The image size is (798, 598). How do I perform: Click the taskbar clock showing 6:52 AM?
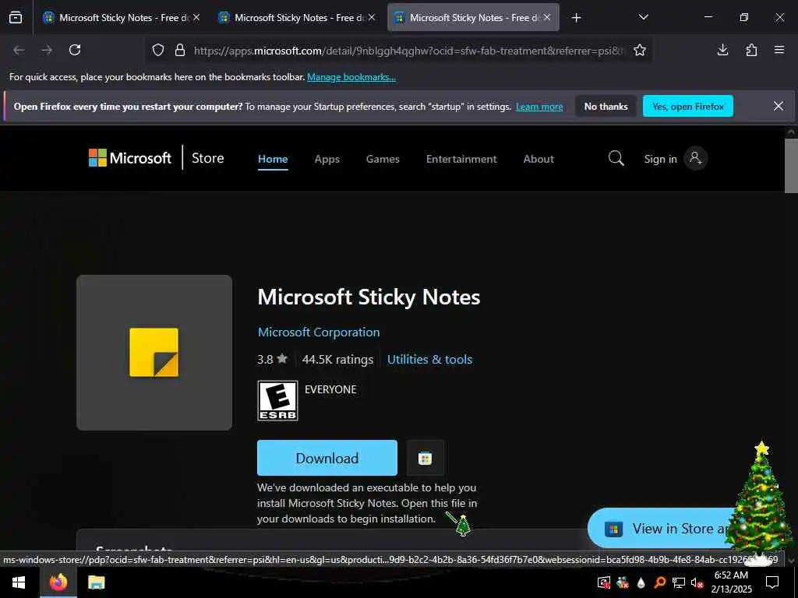pyautogui.click(x=731, y=582)
